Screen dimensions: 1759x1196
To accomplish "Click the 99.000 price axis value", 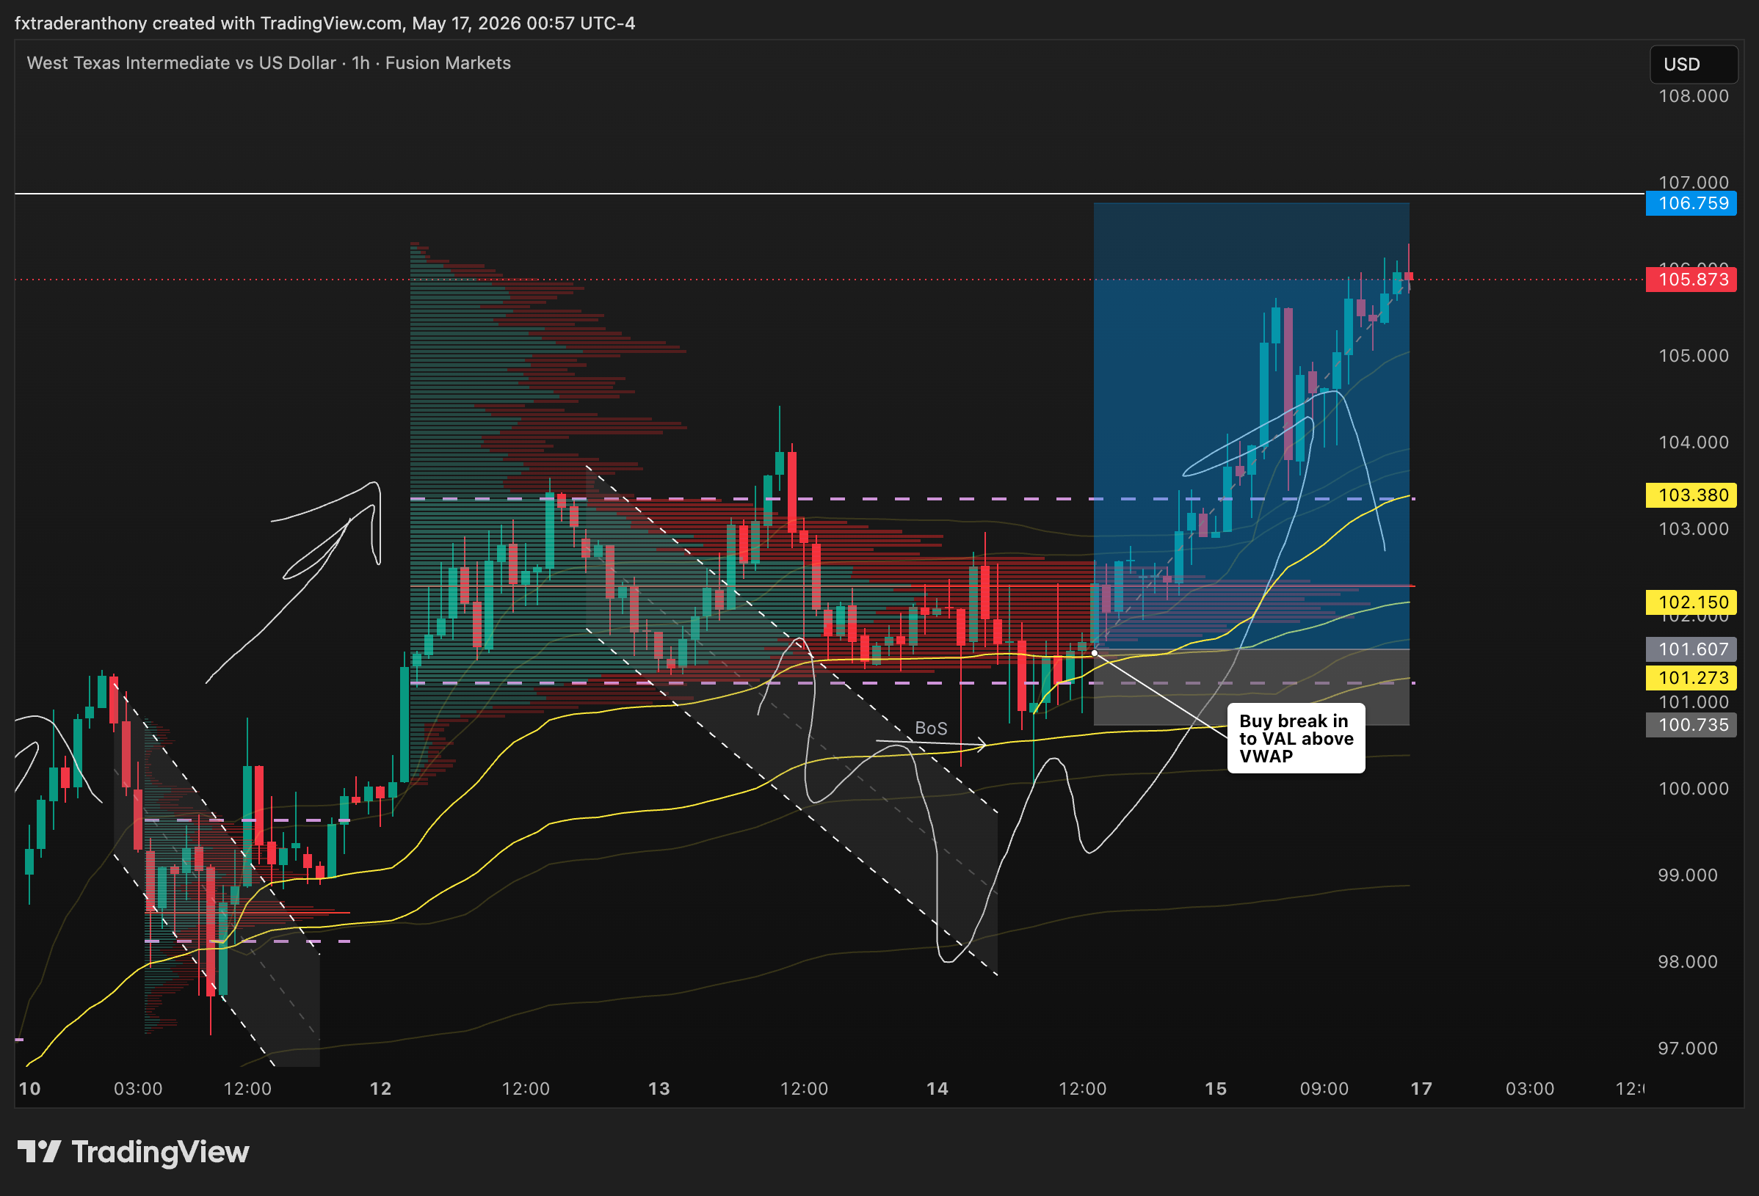I will click(1687, 875).
